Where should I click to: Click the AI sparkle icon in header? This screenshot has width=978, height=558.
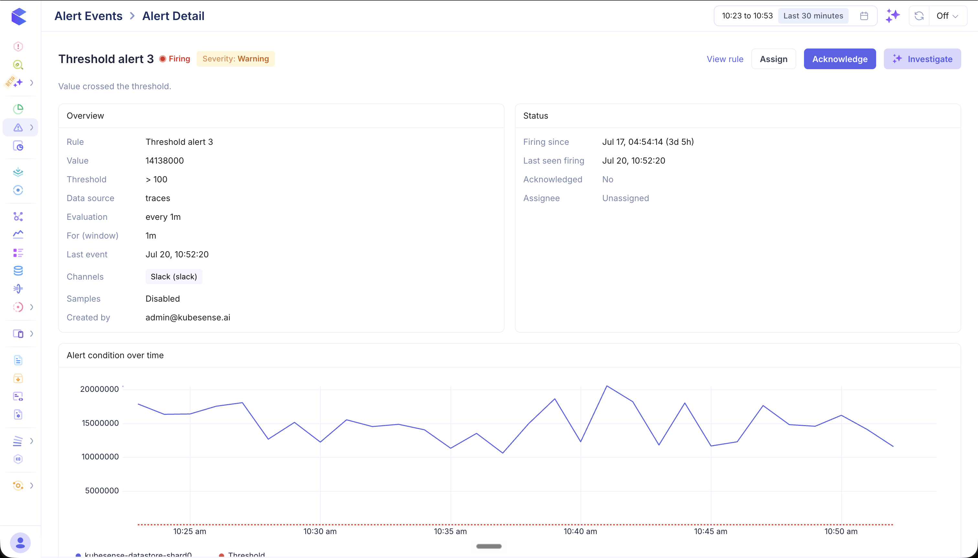tap(893, 16)
